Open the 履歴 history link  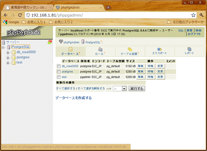tap(189, 30)
